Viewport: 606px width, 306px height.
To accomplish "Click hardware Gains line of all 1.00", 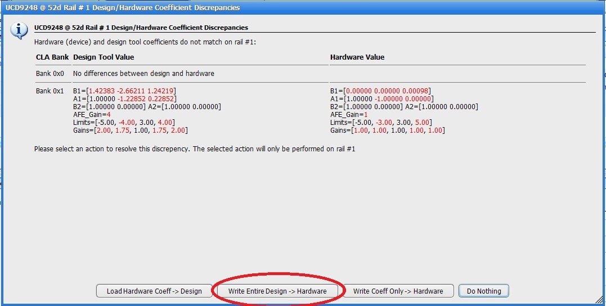I will (387, 130).
